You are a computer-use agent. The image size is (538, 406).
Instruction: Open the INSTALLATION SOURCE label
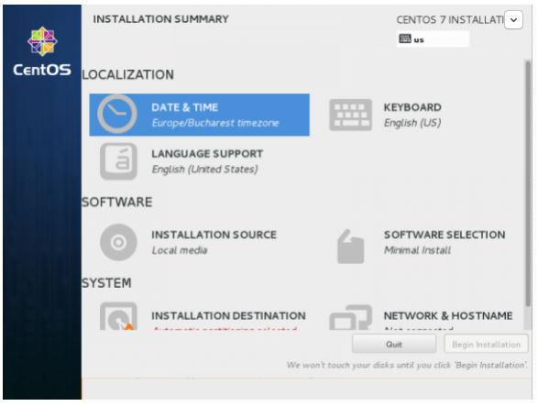point(214,235)
